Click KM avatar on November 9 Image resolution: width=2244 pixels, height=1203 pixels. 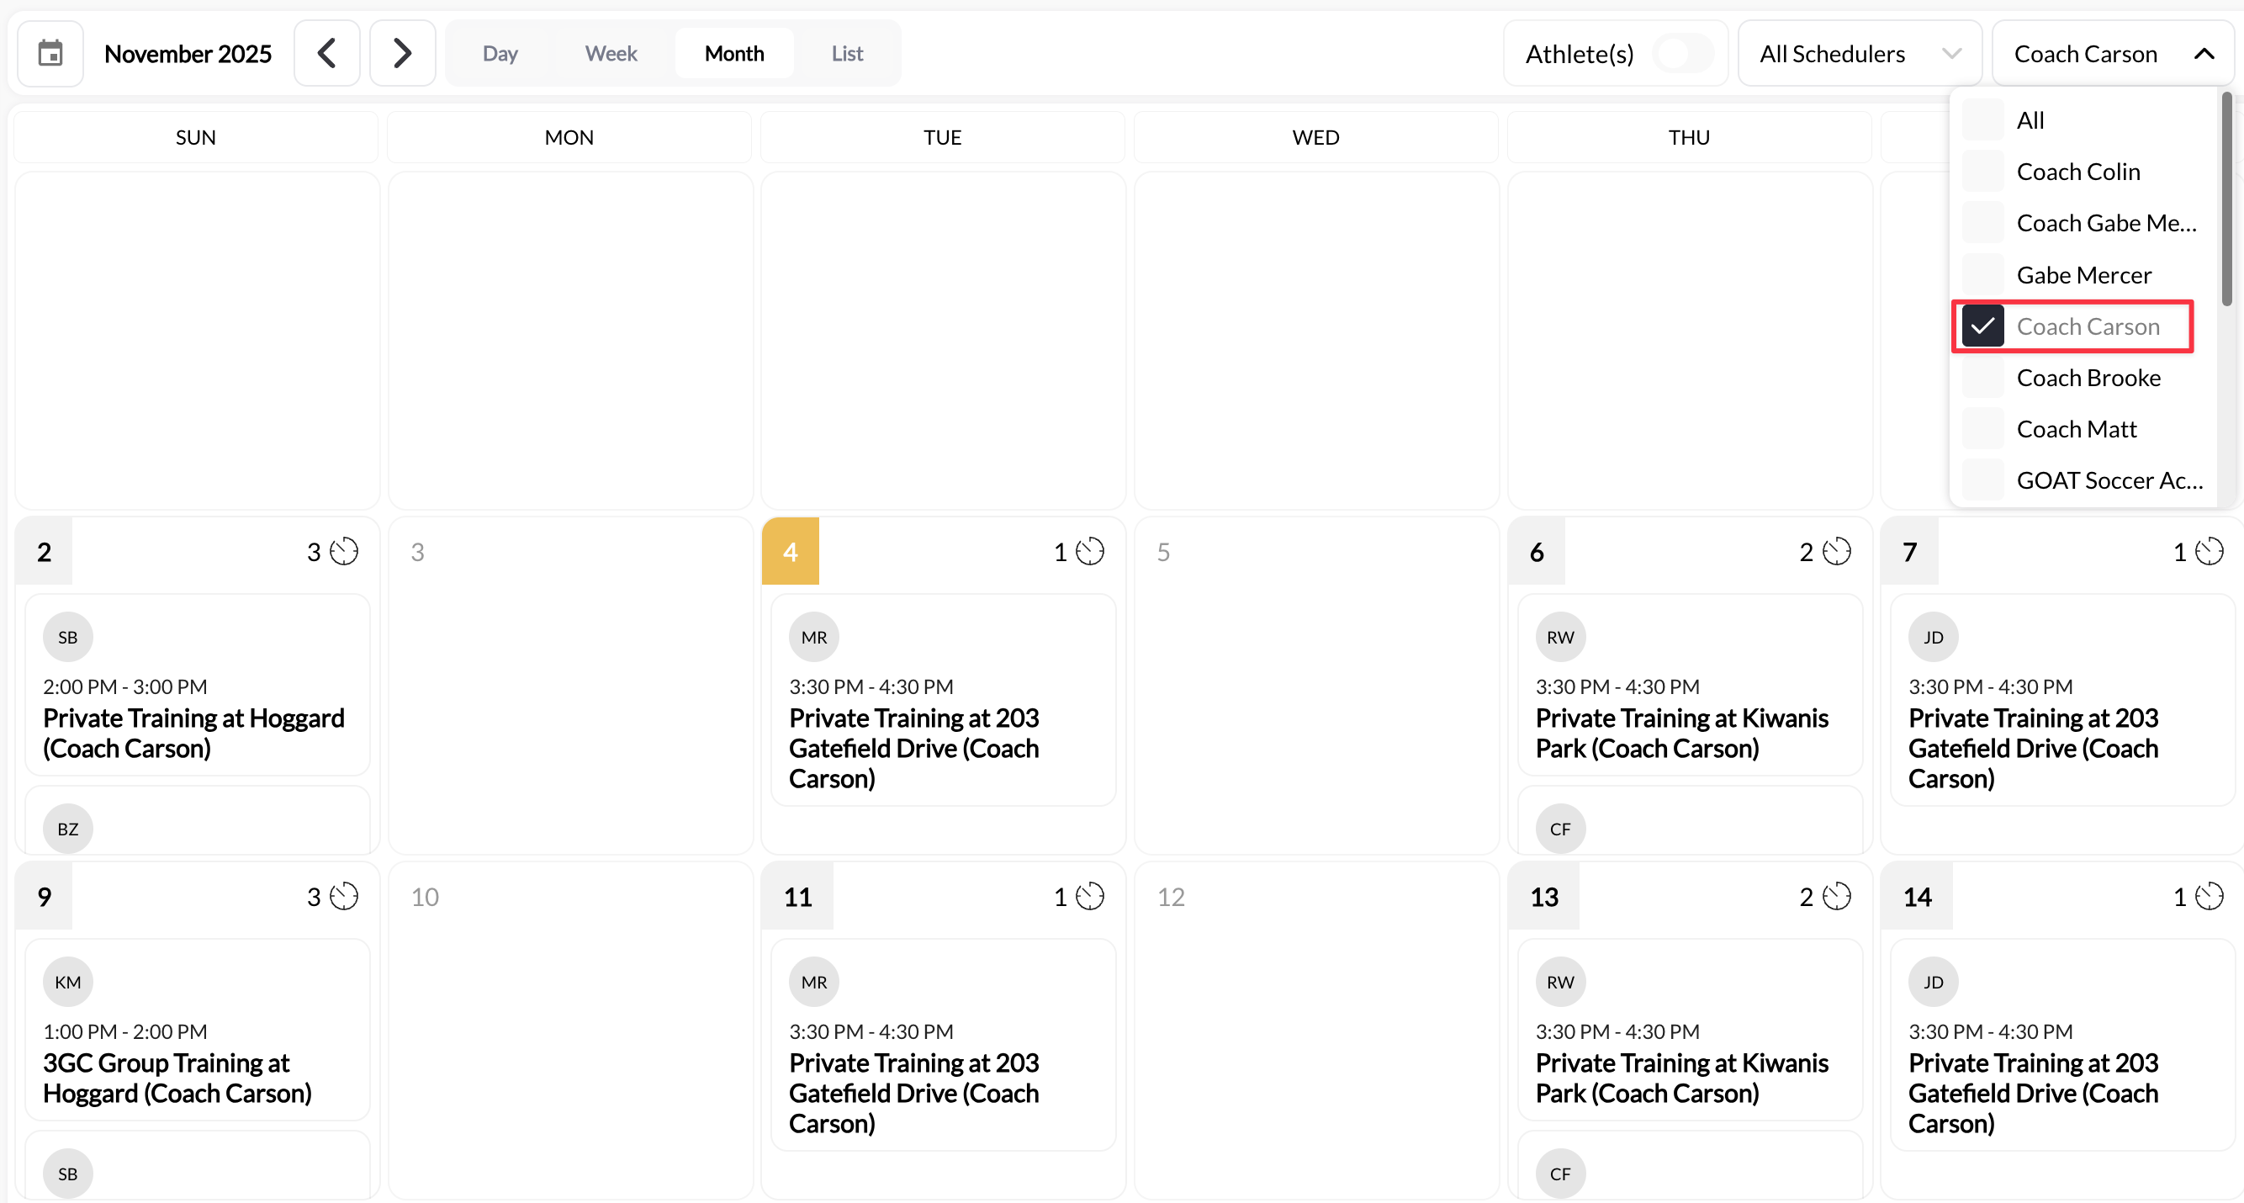click(68, 982)
